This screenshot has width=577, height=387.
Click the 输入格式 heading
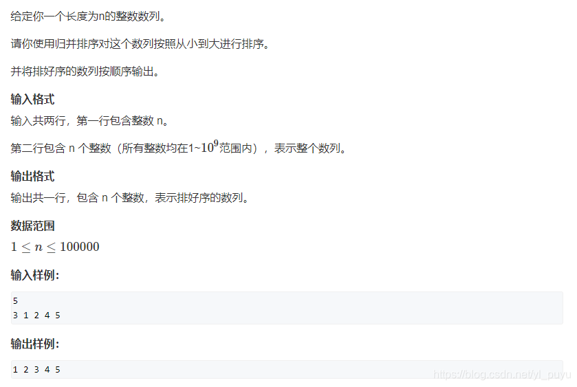[x=32, y=99]
